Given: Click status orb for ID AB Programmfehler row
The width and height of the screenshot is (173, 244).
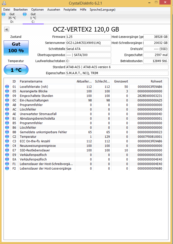Looking at the screenshot, I should click(x=7, y=105).
